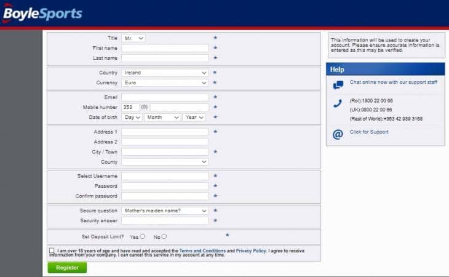The height and width of the screenshot is (277, 449).
Task: Expand the Month of birth dropdown
Action: (x=162, y=117)
